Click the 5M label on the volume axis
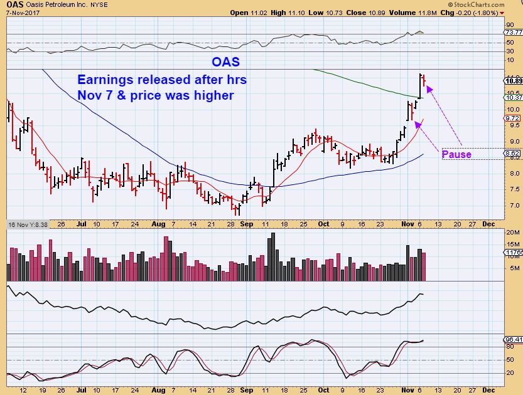 515,268
